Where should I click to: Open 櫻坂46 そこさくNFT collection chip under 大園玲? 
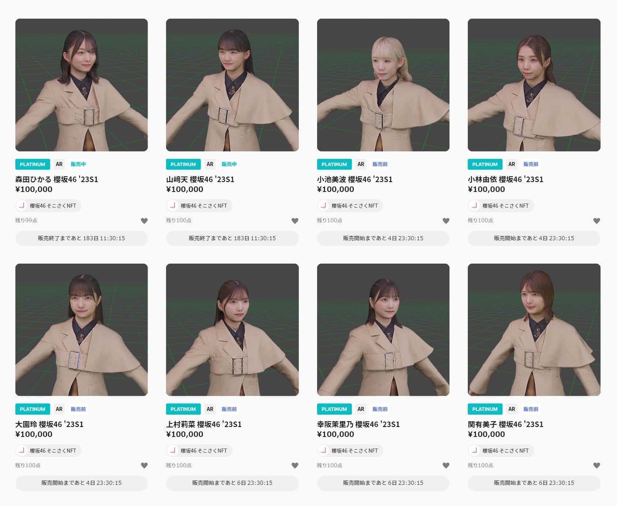point(48,450)
